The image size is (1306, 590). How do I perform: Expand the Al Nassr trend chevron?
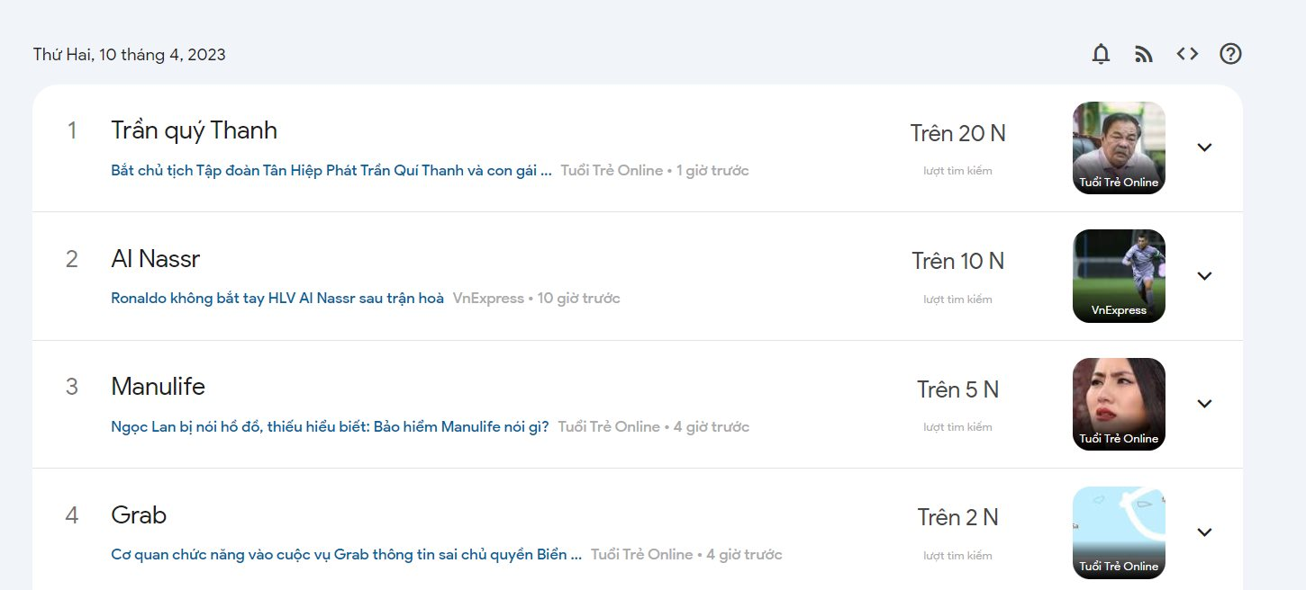[1204, 276]
